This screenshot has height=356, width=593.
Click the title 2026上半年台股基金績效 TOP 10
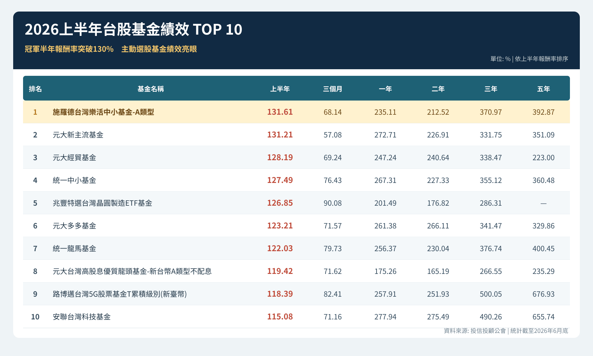pos(133,29)
